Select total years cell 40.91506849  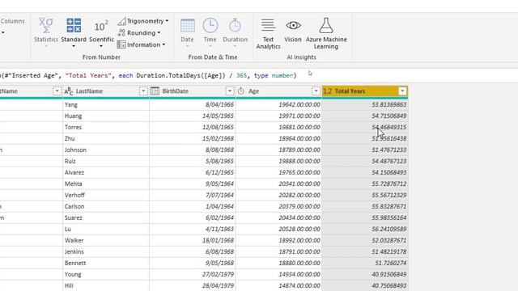[x=365, y=275]
